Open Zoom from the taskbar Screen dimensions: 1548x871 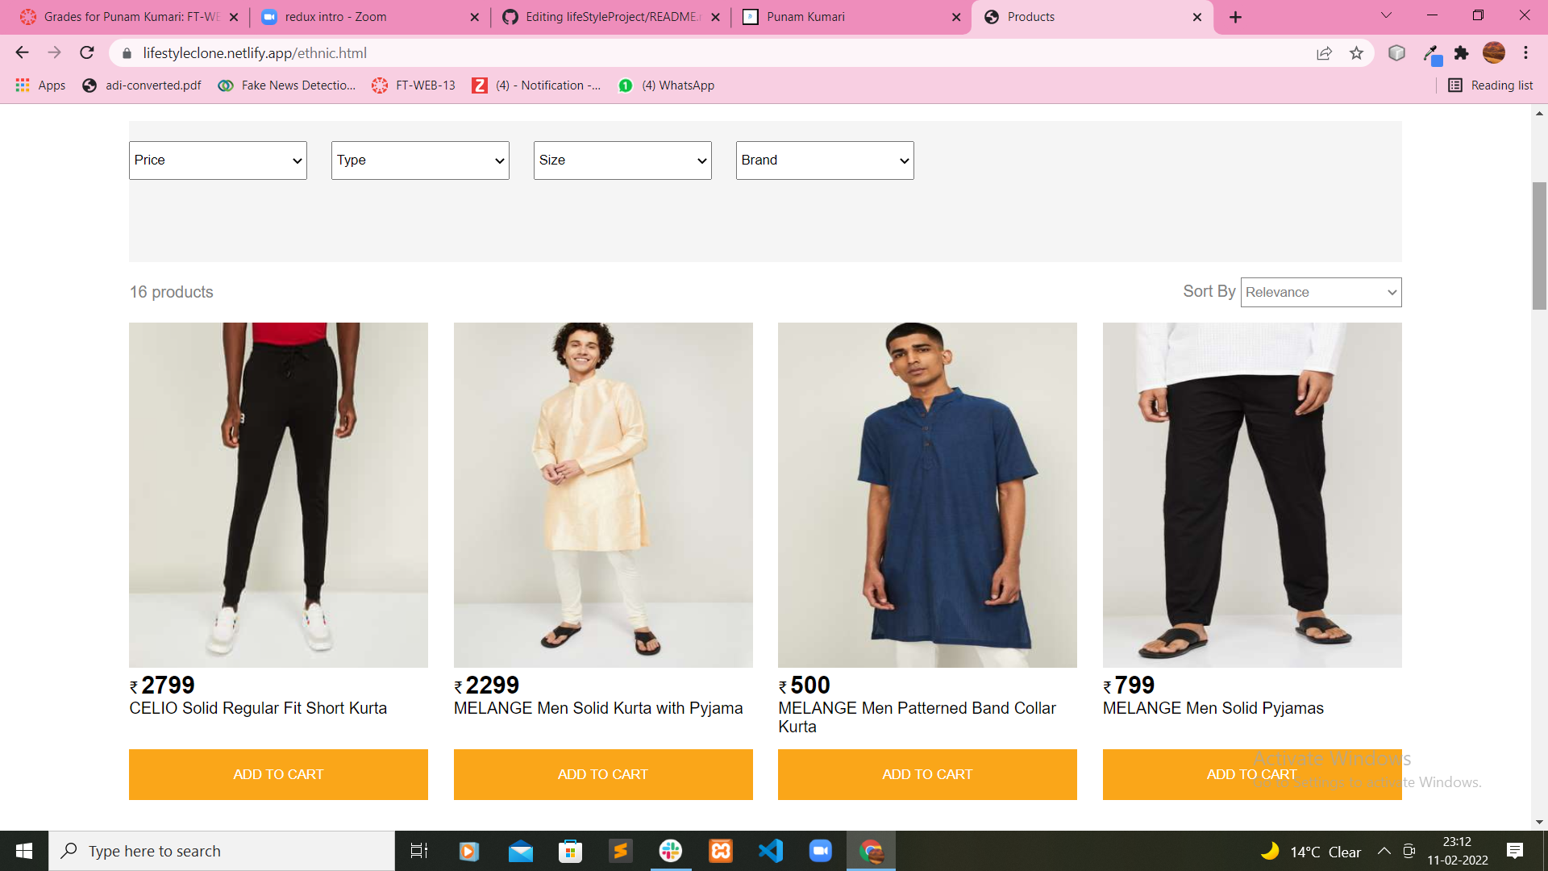point(821,851)
